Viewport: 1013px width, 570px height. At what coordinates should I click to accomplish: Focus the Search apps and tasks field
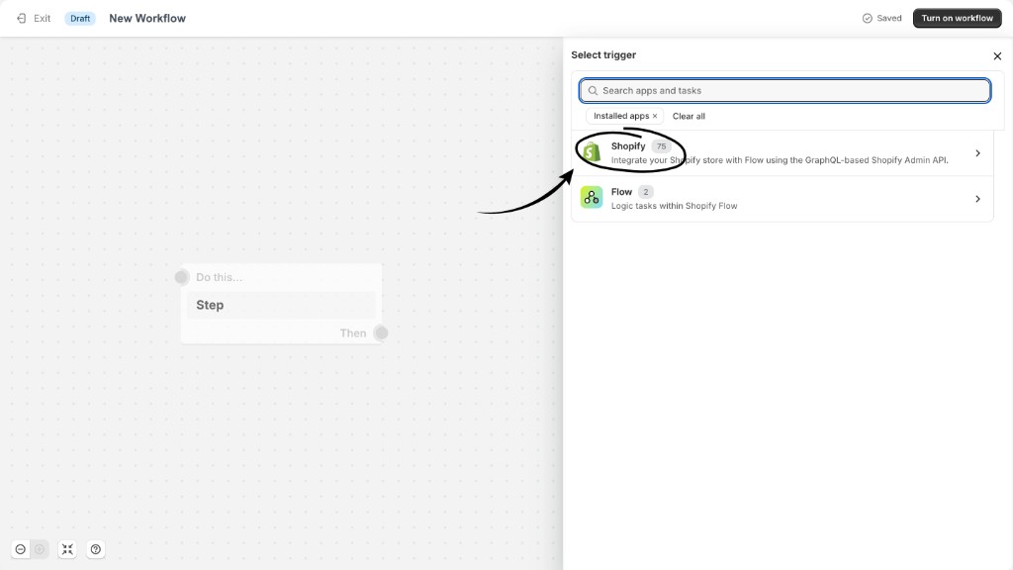[784, 90]
